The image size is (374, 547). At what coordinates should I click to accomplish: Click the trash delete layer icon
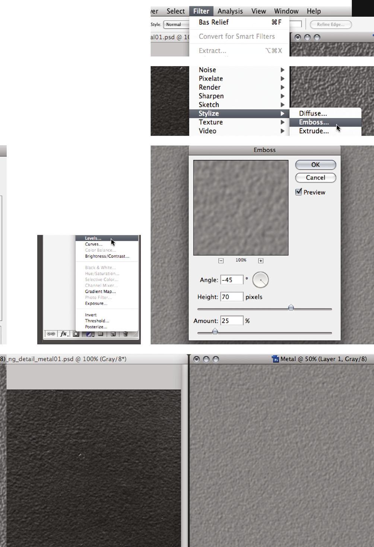(x=126, y=334)
